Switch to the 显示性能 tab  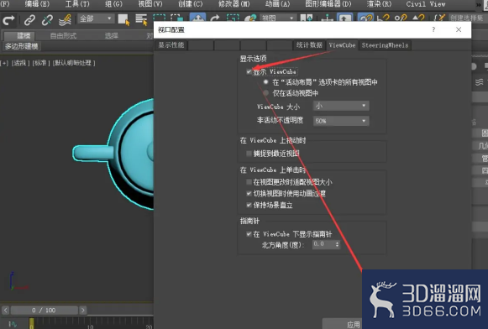coord(171,45)
